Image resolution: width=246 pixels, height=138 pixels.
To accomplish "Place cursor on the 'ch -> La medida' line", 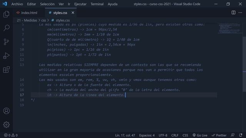I will [x=114, y=90].
